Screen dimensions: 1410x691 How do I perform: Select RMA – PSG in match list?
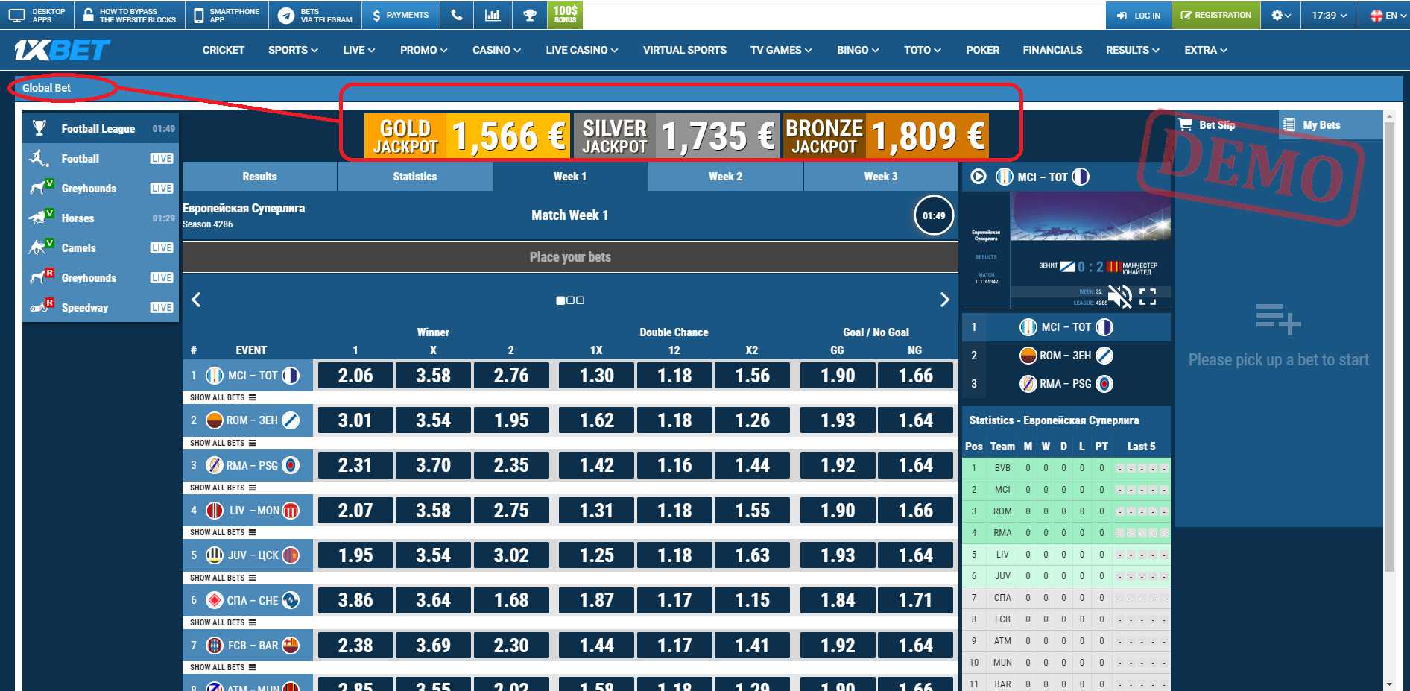pos(1066,384)
